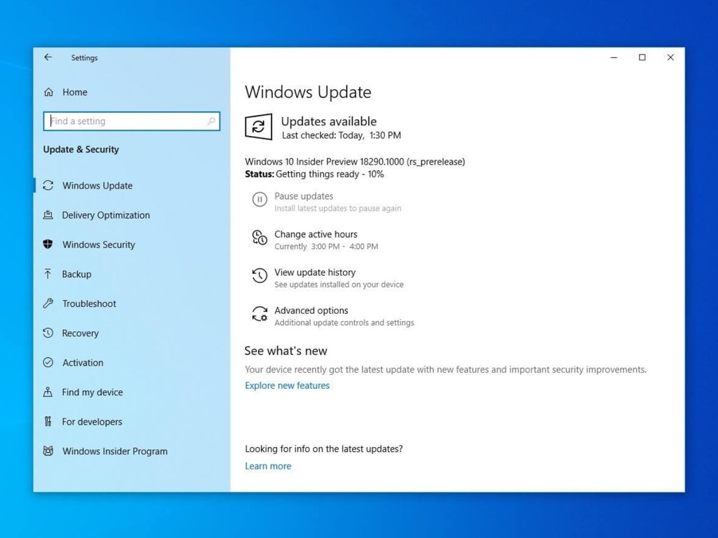
Task: Click 'Windows 10 Insider Preview 18290.1000' text
Action: click(x=325, y=162)
